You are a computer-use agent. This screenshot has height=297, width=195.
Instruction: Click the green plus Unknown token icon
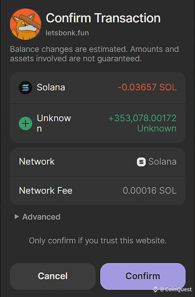25,123
